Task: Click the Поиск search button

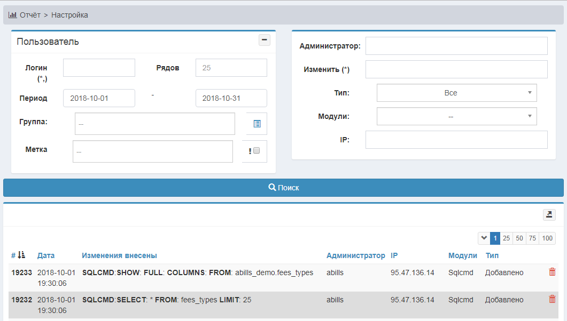Action: coord(283,188)
